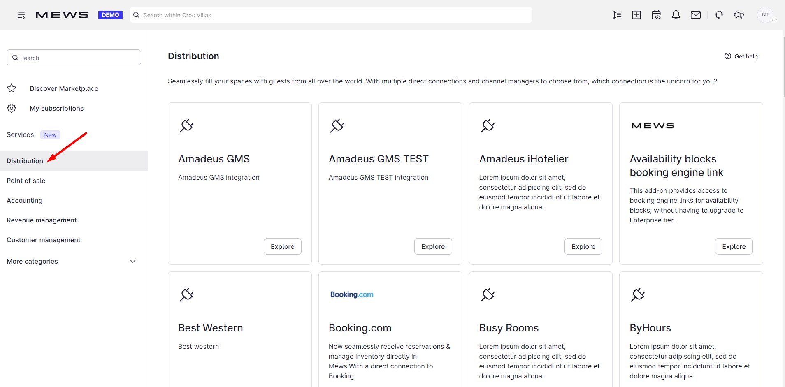The height and width of the screenshot is (387, 785).
Task: Click the MEWS logo in the top bar
Action: pyautogui.click(x=62, y=15)
